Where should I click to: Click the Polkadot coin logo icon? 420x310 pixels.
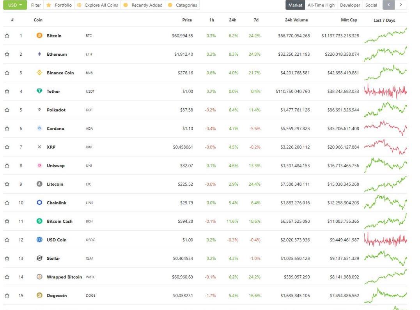[39, 110]
